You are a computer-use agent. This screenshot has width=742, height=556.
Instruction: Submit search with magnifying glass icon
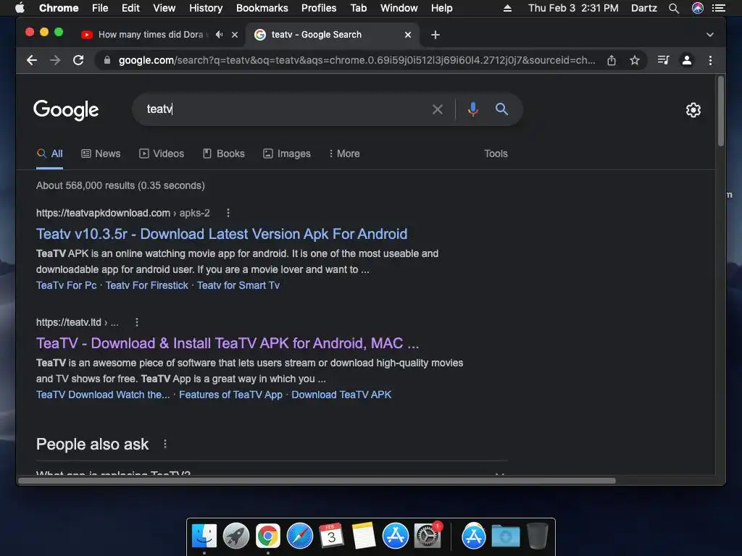[501, 109]
